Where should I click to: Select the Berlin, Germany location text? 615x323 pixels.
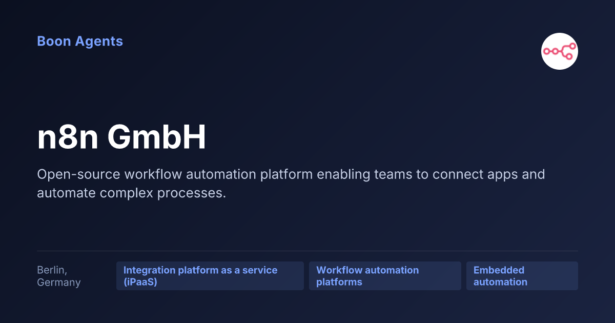coord(59,276)
